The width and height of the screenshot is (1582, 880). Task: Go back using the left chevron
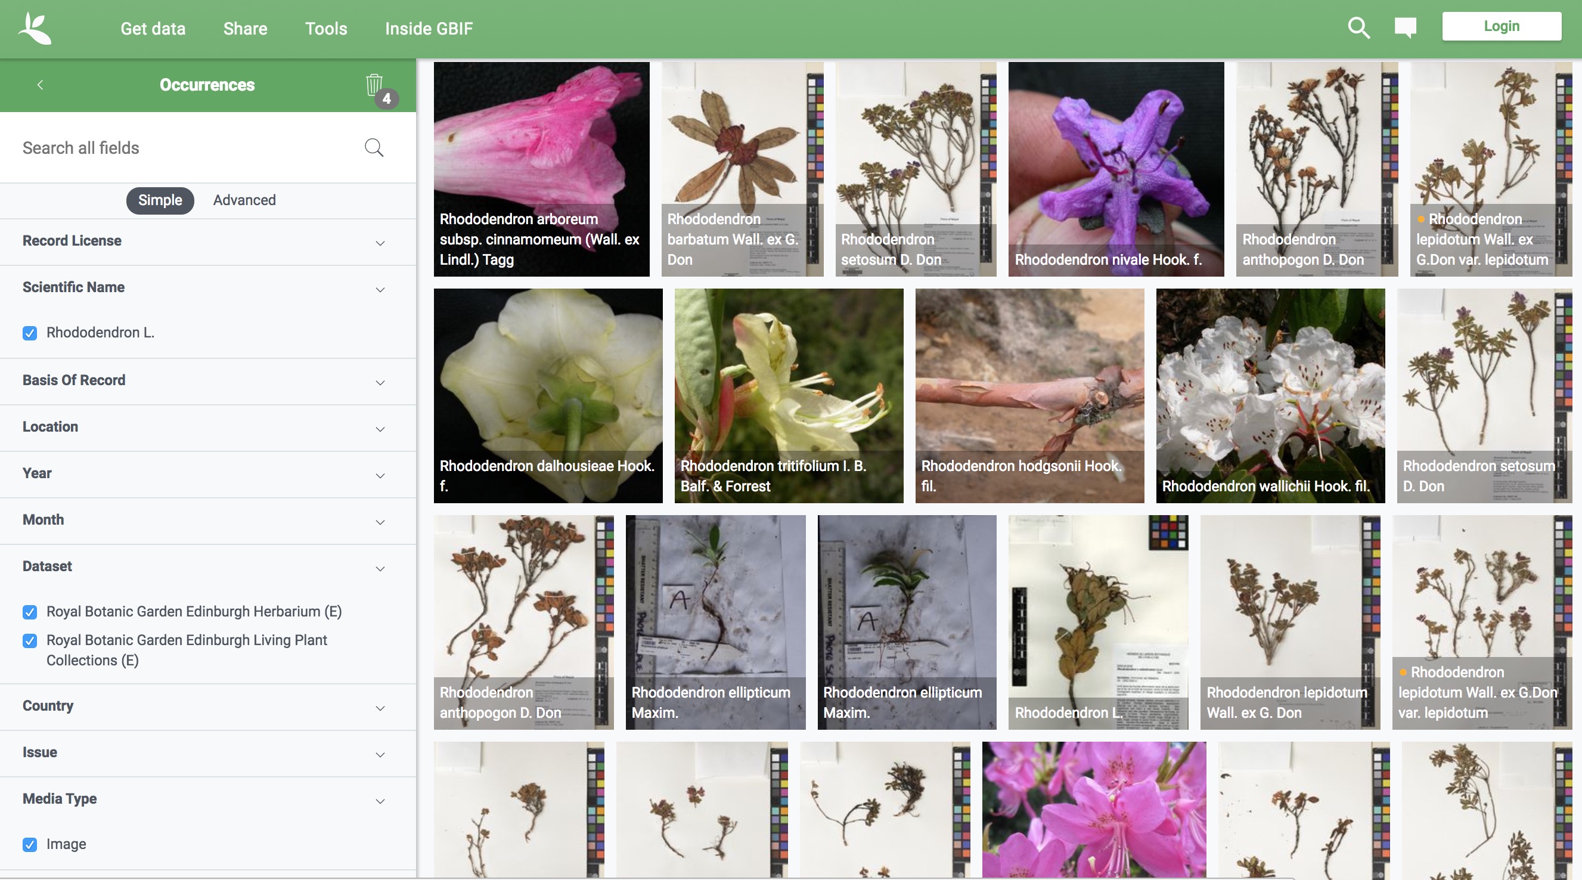(x=40, y=85)
